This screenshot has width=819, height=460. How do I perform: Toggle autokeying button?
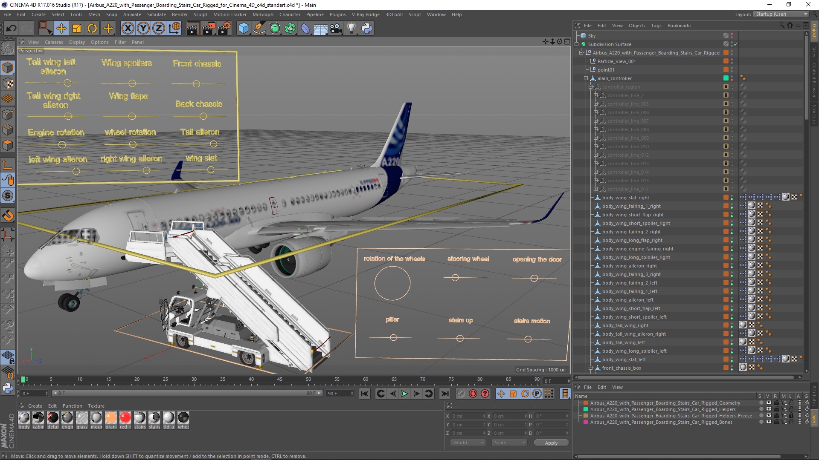[473, 394]
